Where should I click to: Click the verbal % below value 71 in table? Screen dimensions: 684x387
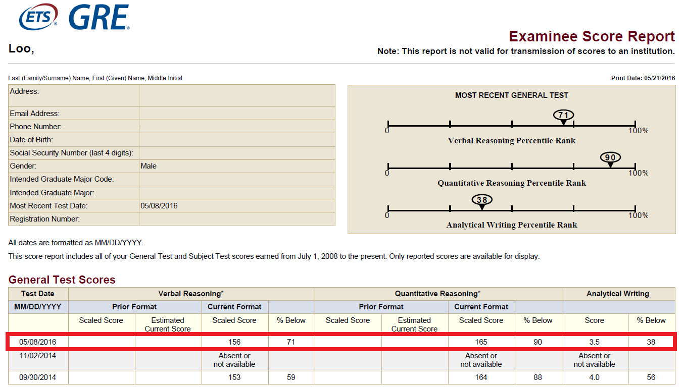pos(291,342)
